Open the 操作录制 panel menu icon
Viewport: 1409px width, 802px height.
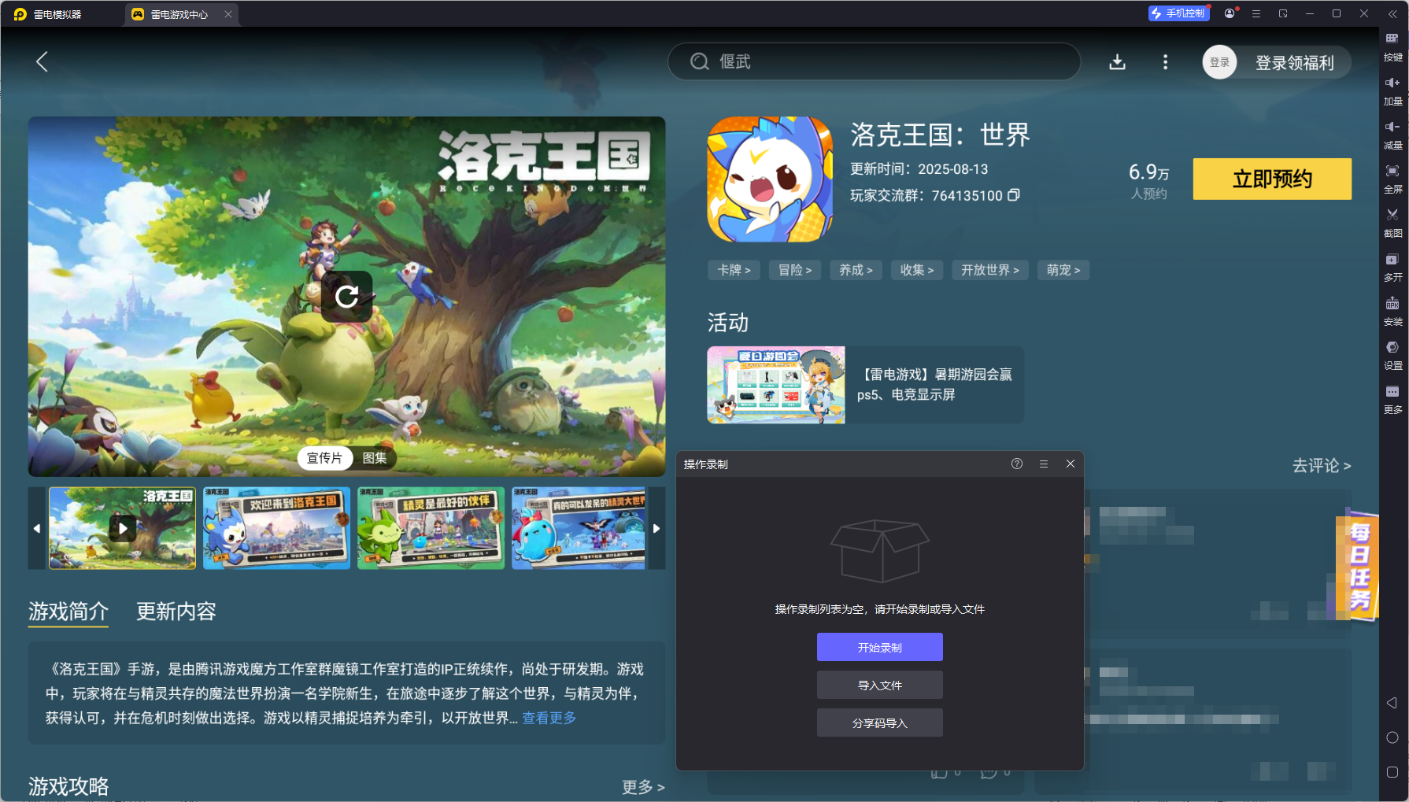coord(1044,464)
